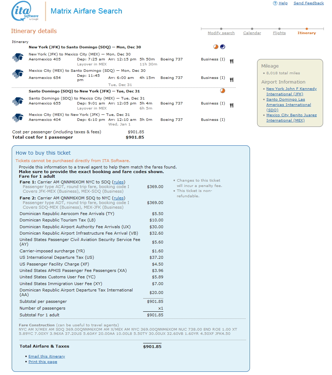Viewport: 332px width, 375px height.
Task: Click United States Immigration User Fee (XY)
Action: [x=61, y=284]
